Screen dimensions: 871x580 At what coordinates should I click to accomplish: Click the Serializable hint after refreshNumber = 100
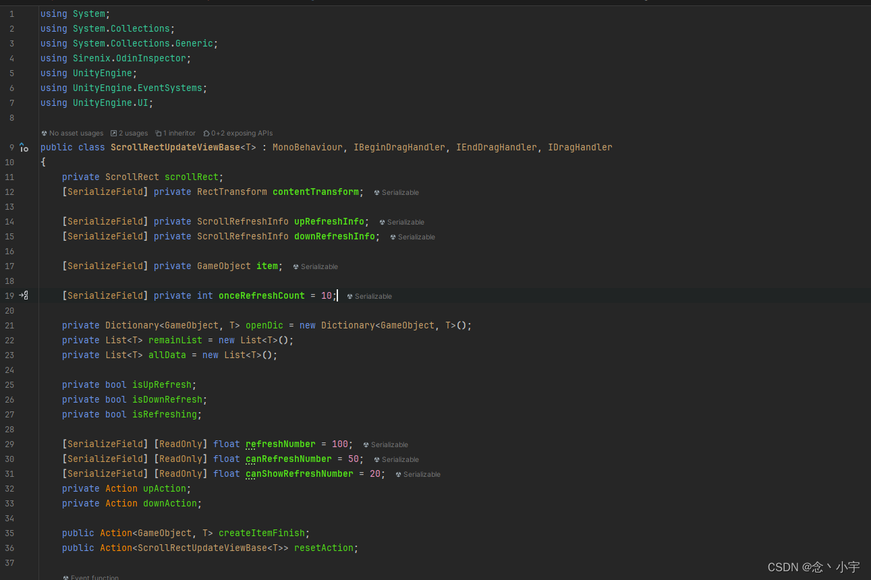tap(385, 445)
